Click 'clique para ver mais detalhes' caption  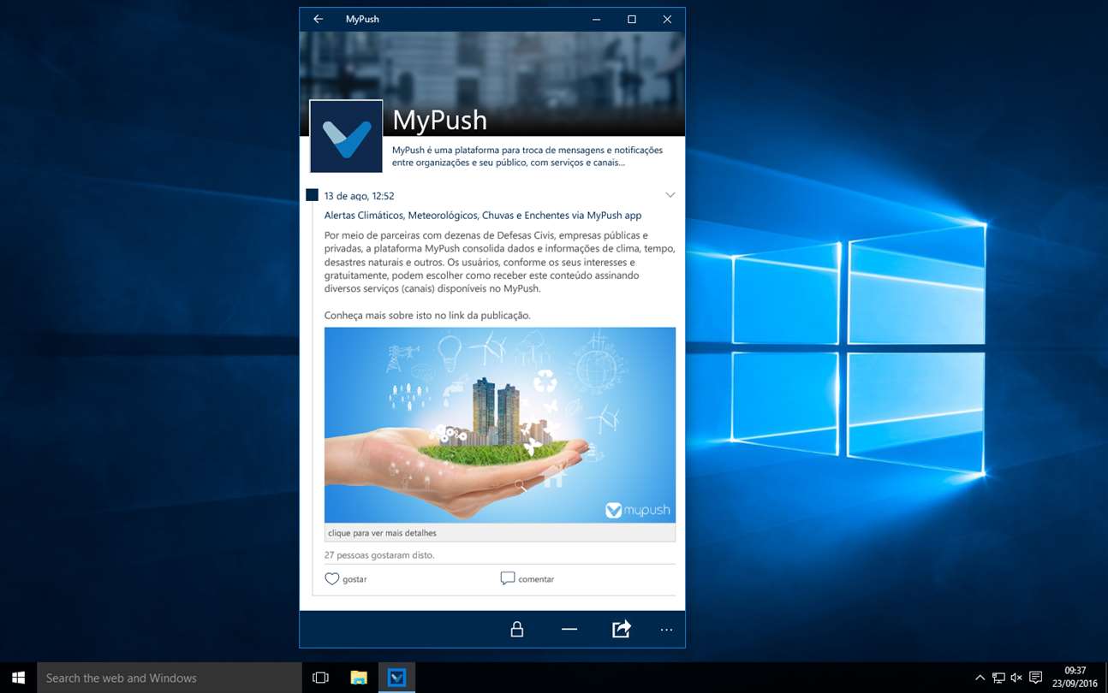(x=500, y=533)
